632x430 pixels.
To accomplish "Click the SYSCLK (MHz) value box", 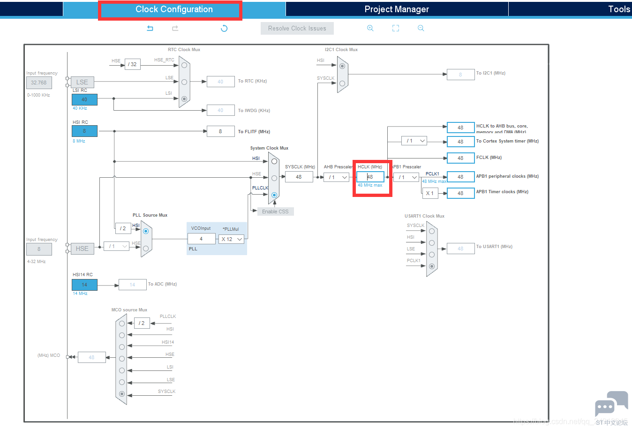I will [299, 177].
